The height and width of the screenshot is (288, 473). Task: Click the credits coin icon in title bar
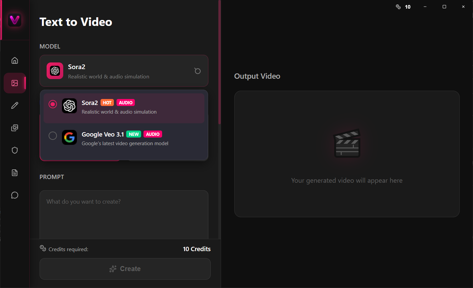click(x=398, y=7)
